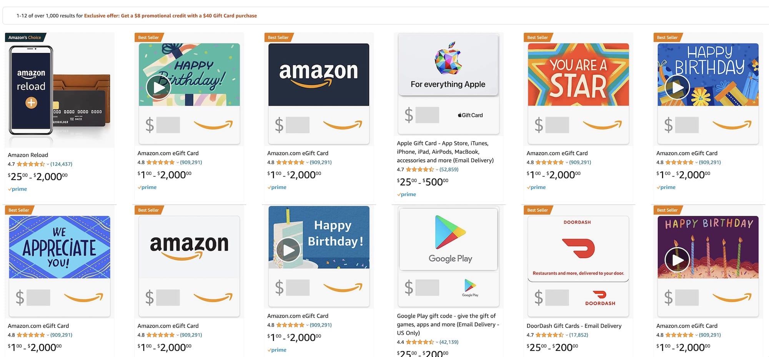Click the Prime checkmark badge under Amazon Reload
The width and height of the screenshot is (769, 357).
pos(17,189)
